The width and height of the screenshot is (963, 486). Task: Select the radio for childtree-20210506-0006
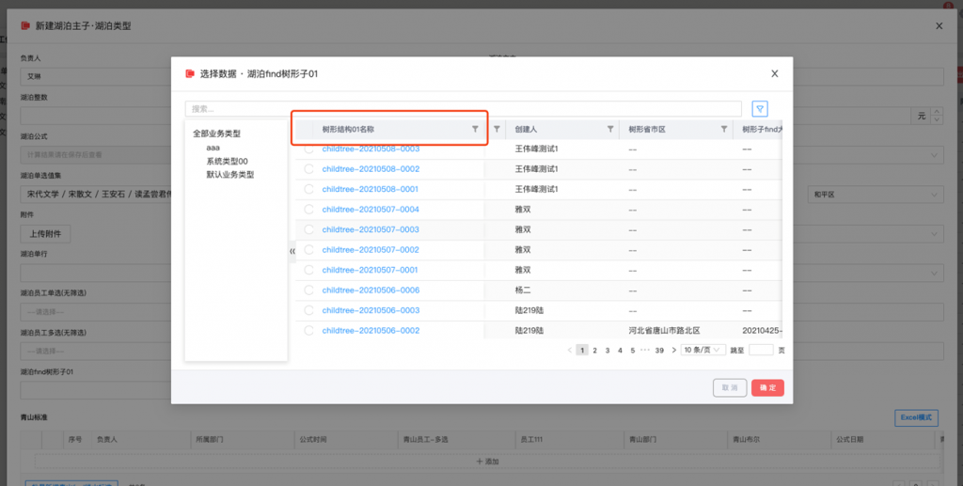click(308, 290)
